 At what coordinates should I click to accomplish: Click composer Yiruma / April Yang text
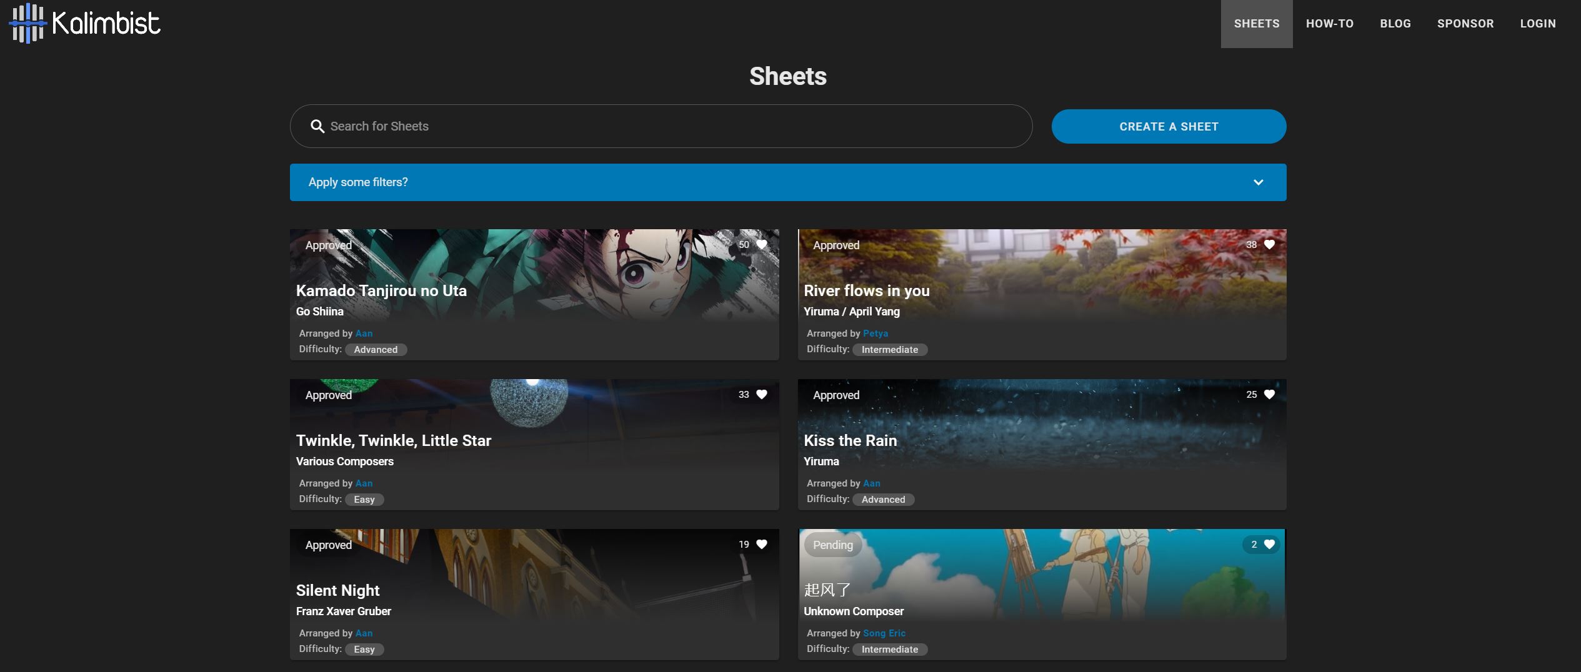852,312
